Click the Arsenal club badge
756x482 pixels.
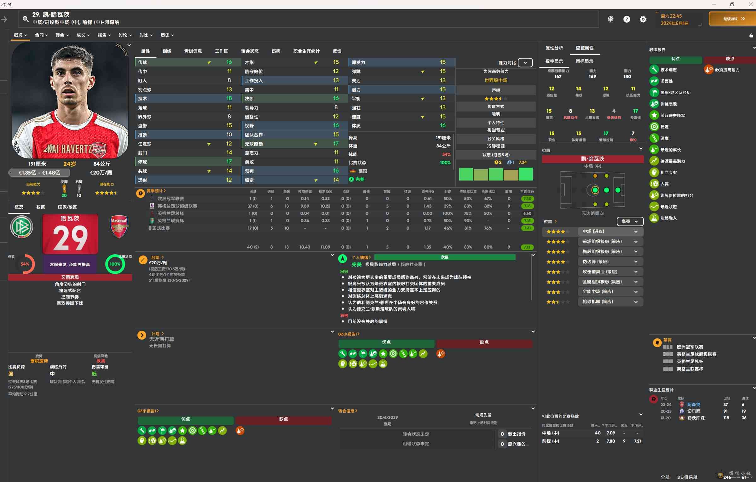click(x=118, y=227)
